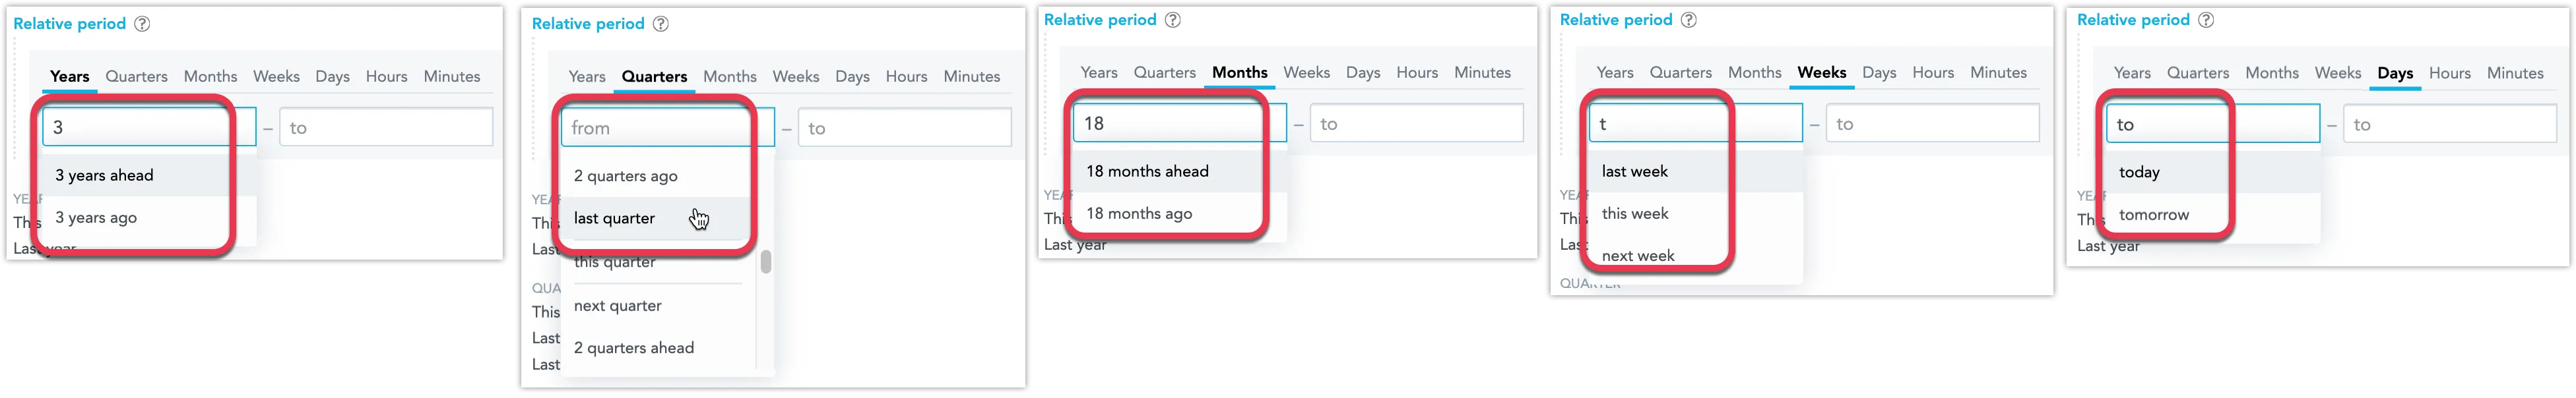Select "18 months ago" suggestion
The width and height of the screenshot is (2576, 398).
[x=1140, y=212]
